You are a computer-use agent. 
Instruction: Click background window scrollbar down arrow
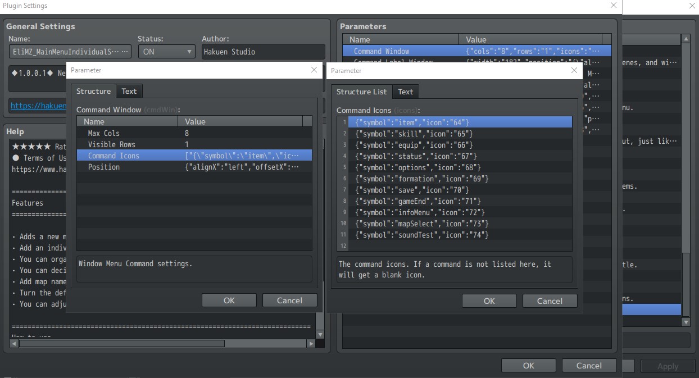pyautogui.click(x=686, y=322)
